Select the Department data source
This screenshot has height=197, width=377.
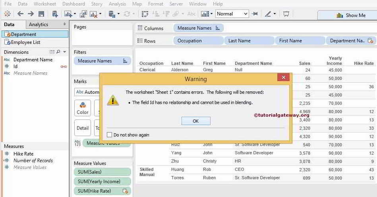35,34
